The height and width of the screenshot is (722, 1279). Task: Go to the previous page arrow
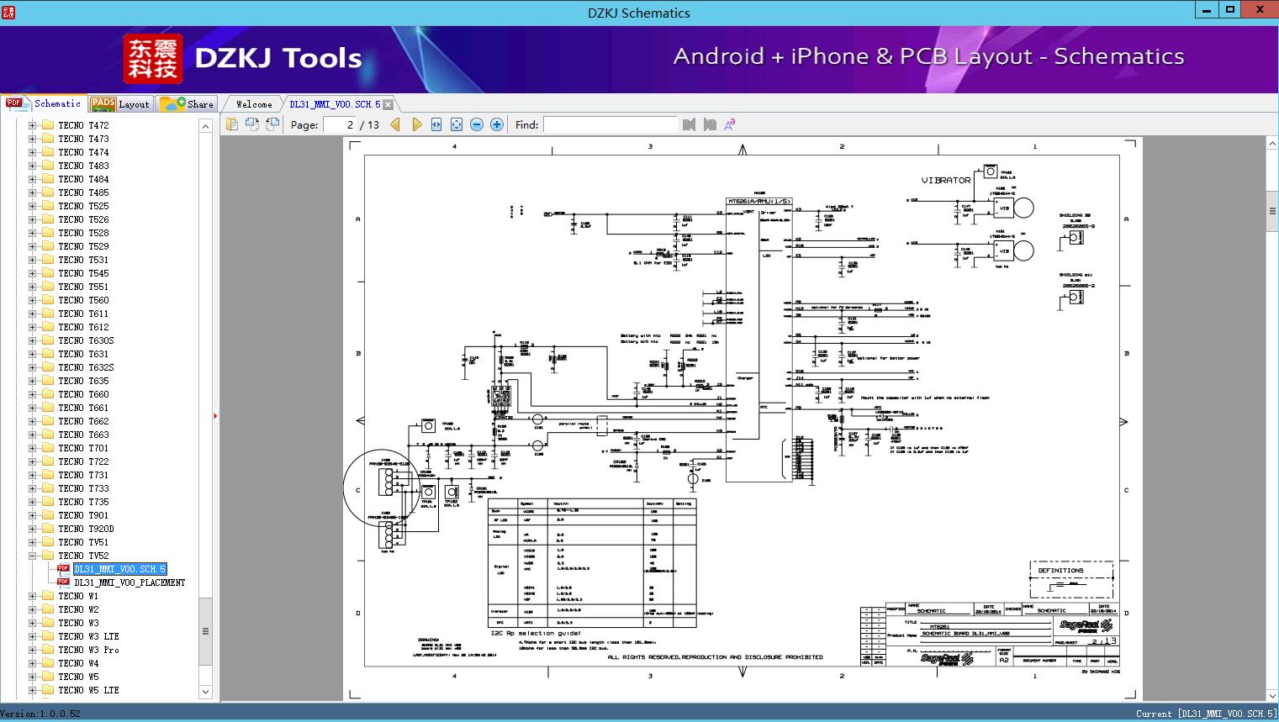point(395,124)
